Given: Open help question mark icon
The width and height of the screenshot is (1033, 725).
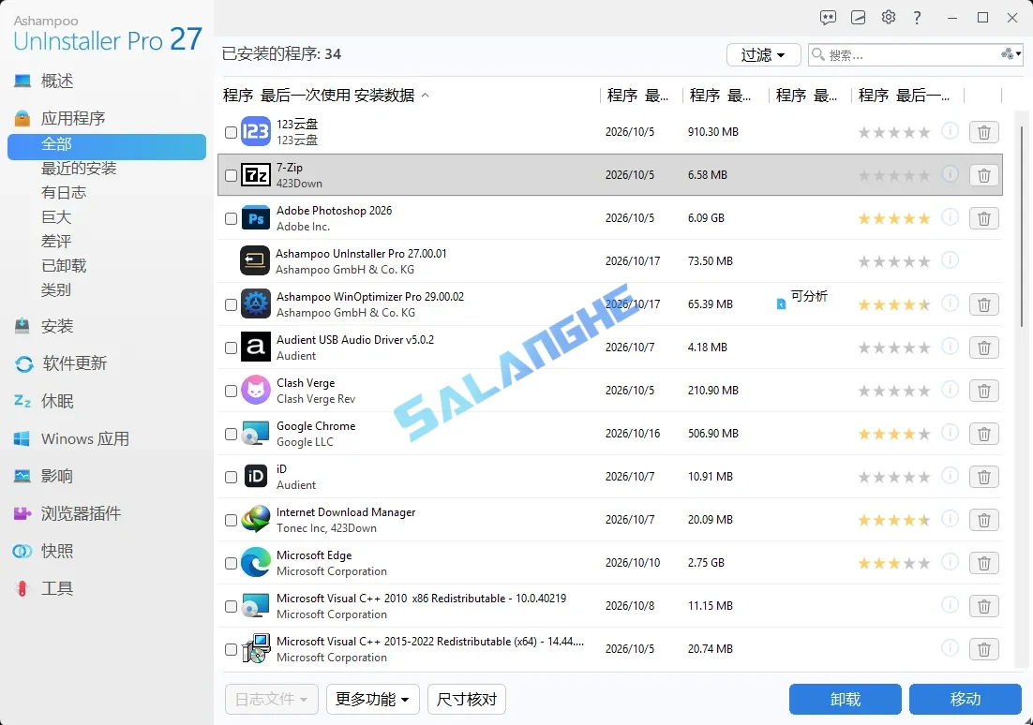Looking at the screenshot, I should coord(917,18).
